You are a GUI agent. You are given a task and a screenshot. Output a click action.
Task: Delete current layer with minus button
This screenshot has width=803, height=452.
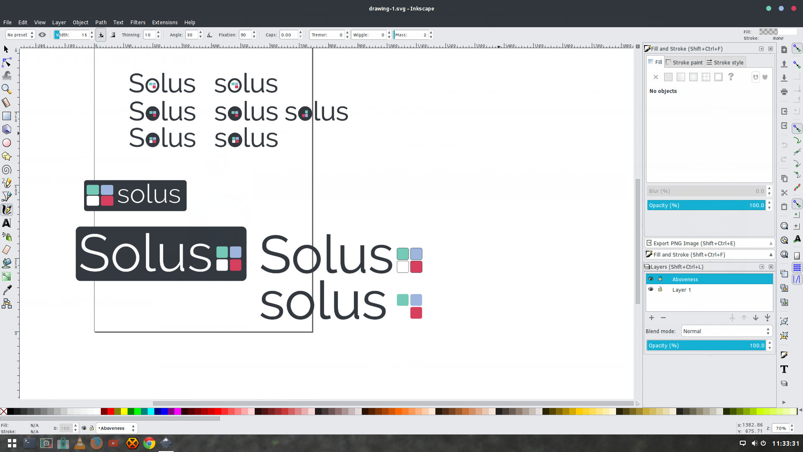pos(663,318)
